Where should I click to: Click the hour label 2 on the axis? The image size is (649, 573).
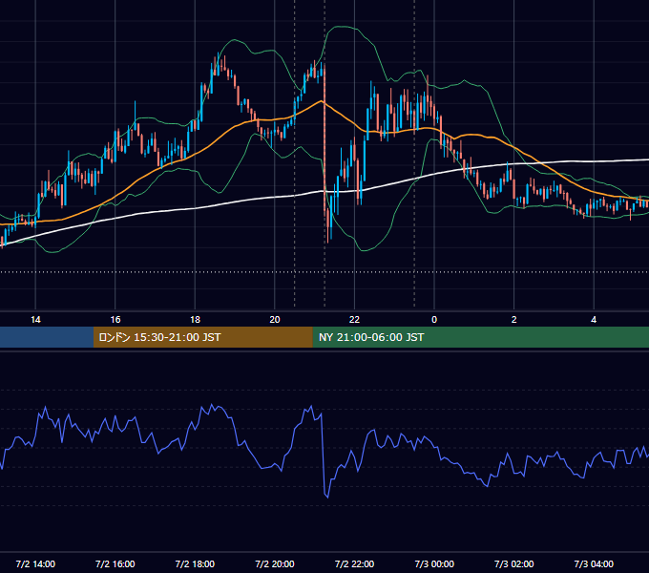click(514, 319)
